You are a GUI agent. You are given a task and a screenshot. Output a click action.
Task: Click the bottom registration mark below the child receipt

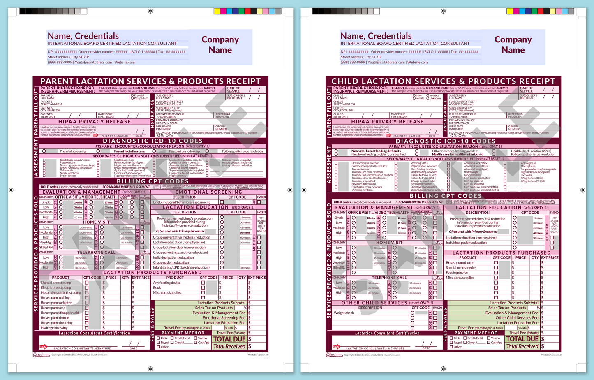click(443, 369)
